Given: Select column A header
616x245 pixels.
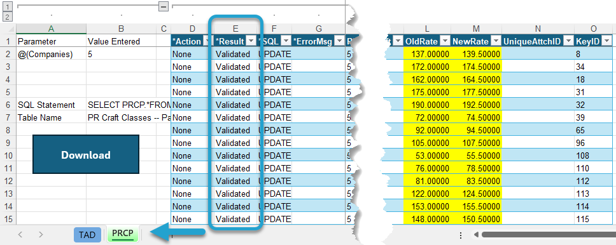Looking at the screenshot, I should point(51,29).
